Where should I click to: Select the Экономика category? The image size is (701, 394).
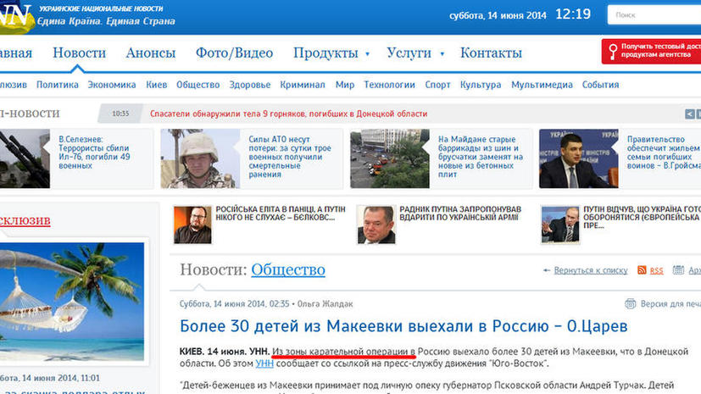click(112, 85)
